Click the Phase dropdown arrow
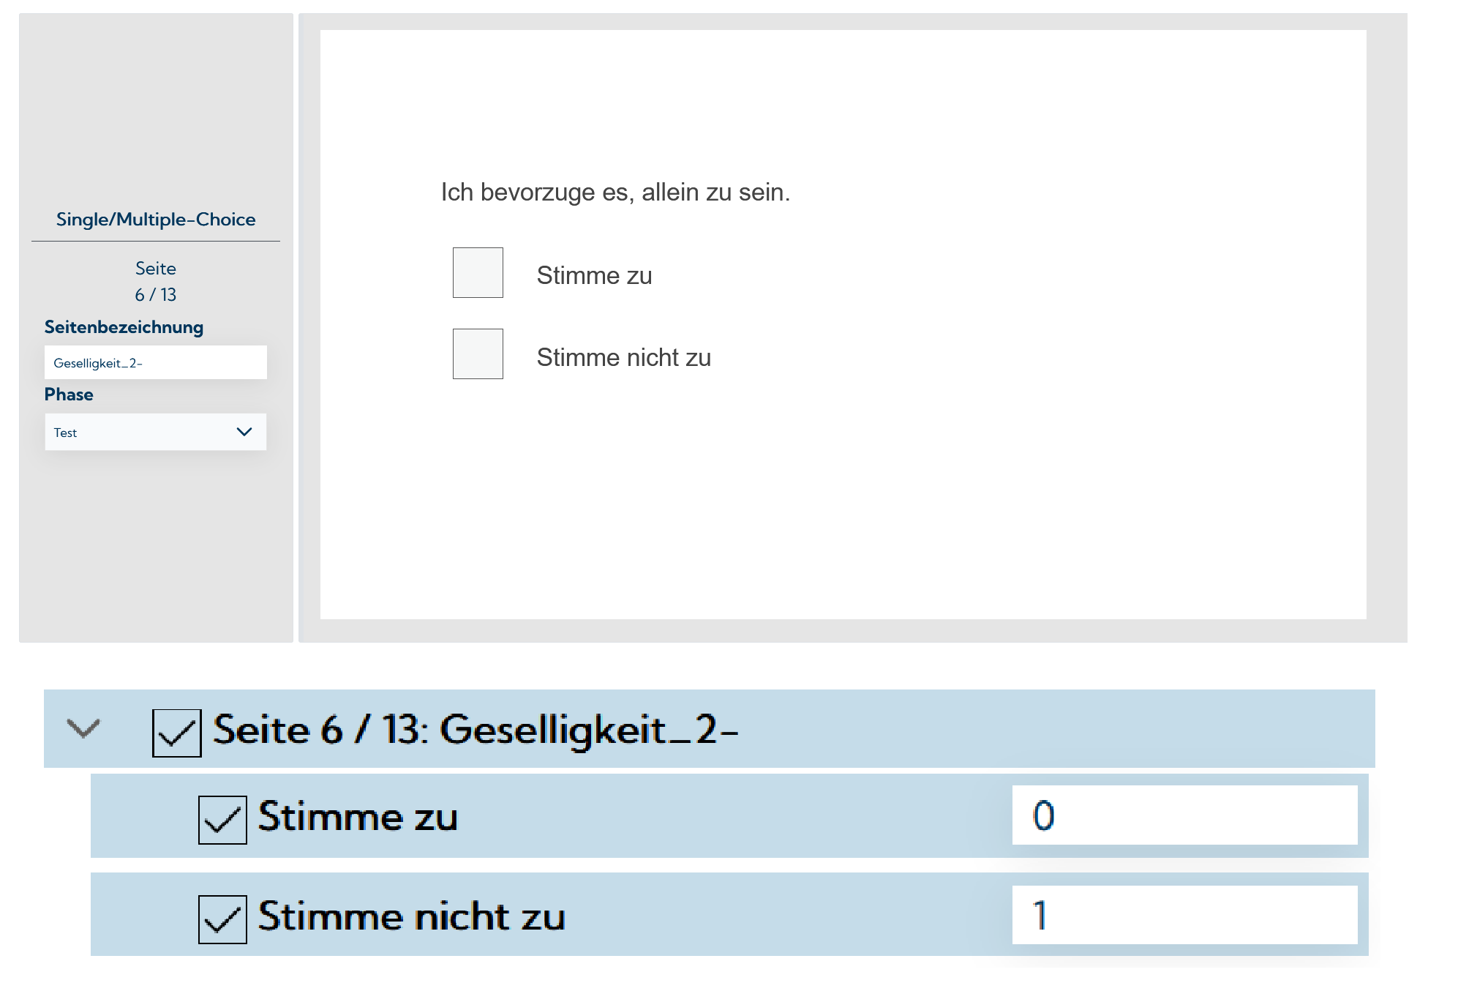 [245, 432]
